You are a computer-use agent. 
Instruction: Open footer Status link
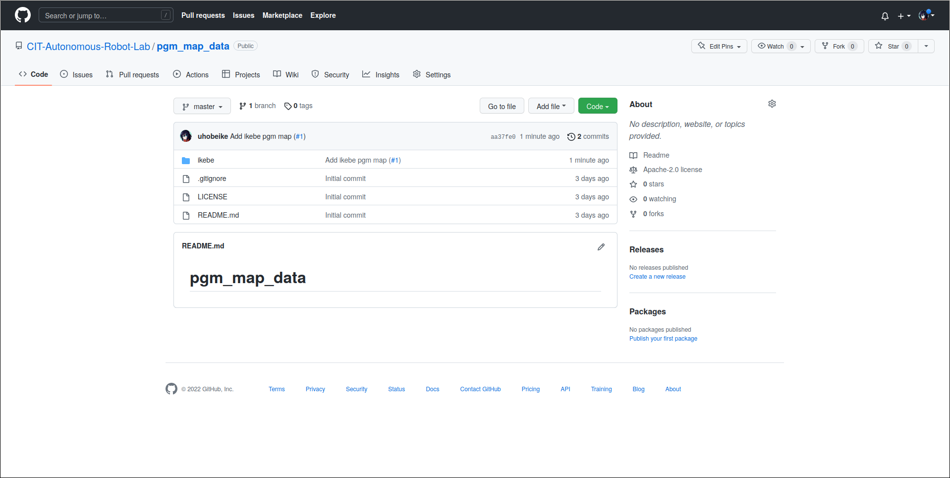pyautogui.click(x=396, y=389)
